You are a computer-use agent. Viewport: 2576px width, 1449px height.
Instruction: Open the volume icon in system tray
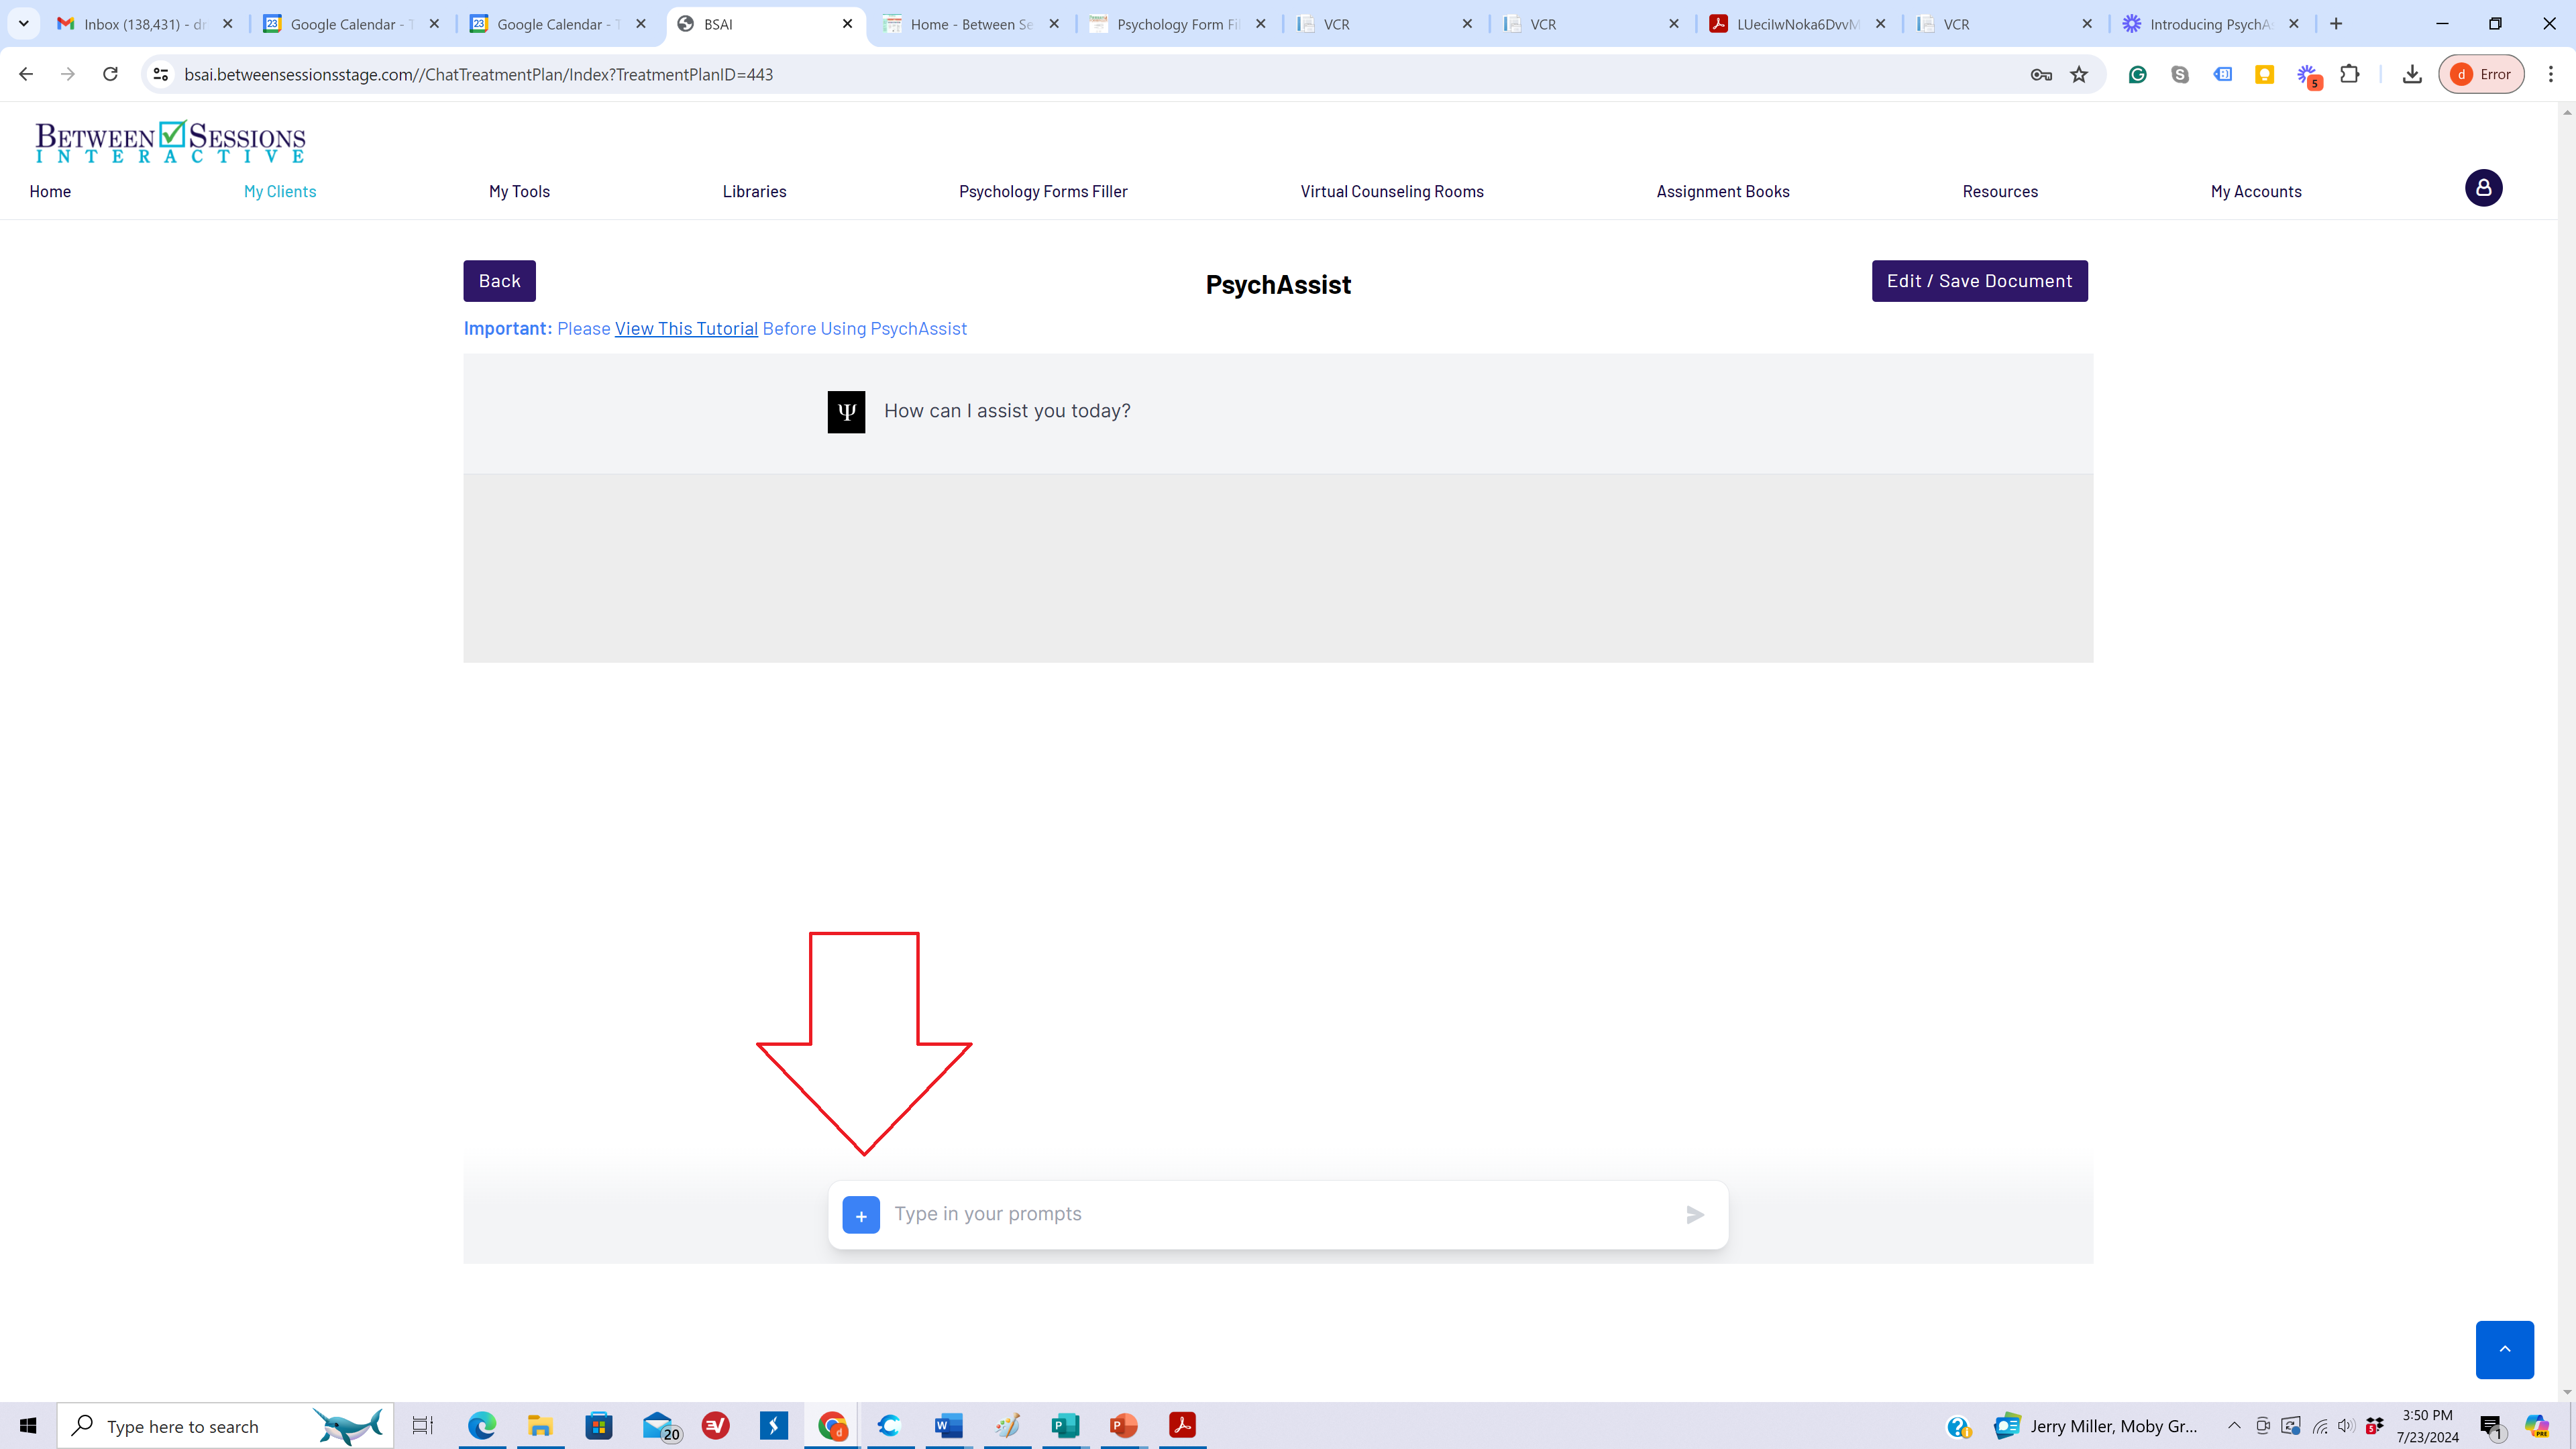[2346, 1426]
